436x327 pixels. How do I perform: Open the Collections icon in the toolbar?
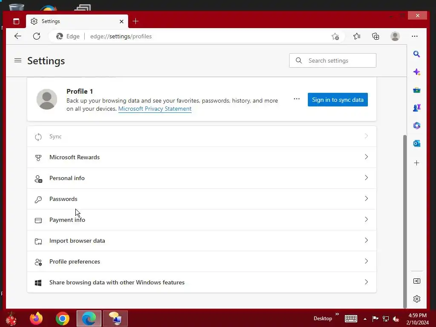pos(376,36)
